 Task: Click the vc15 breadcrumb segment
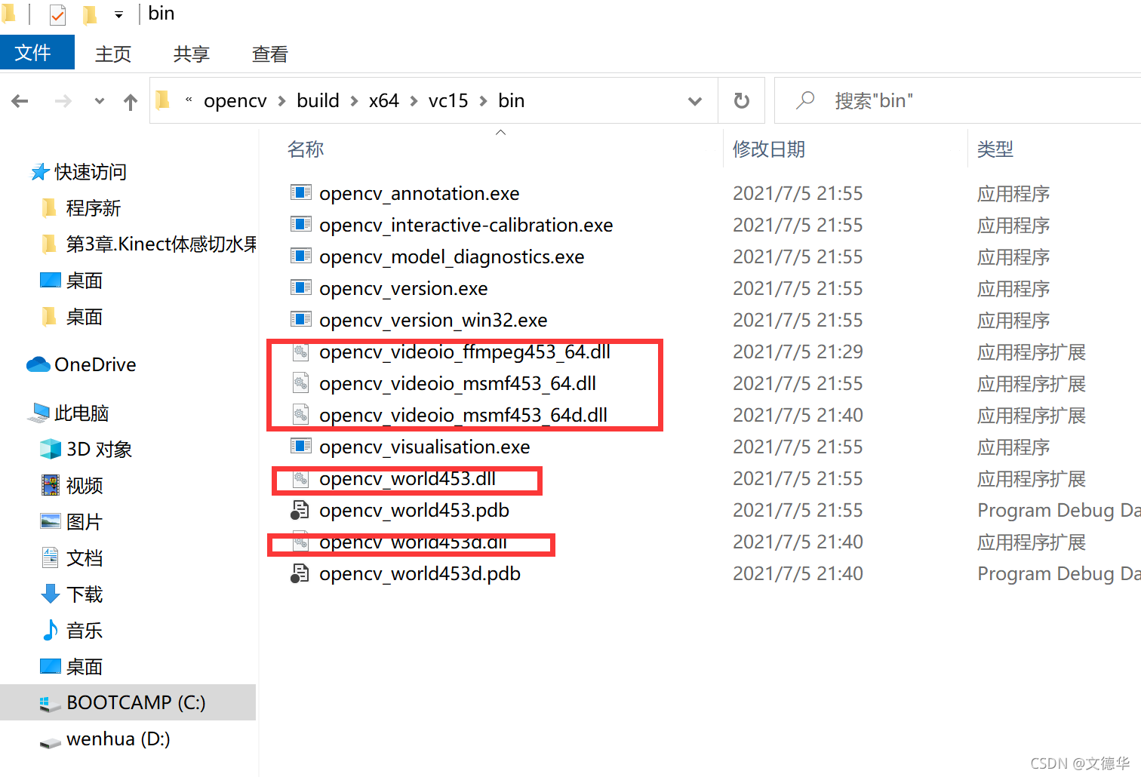448,100
